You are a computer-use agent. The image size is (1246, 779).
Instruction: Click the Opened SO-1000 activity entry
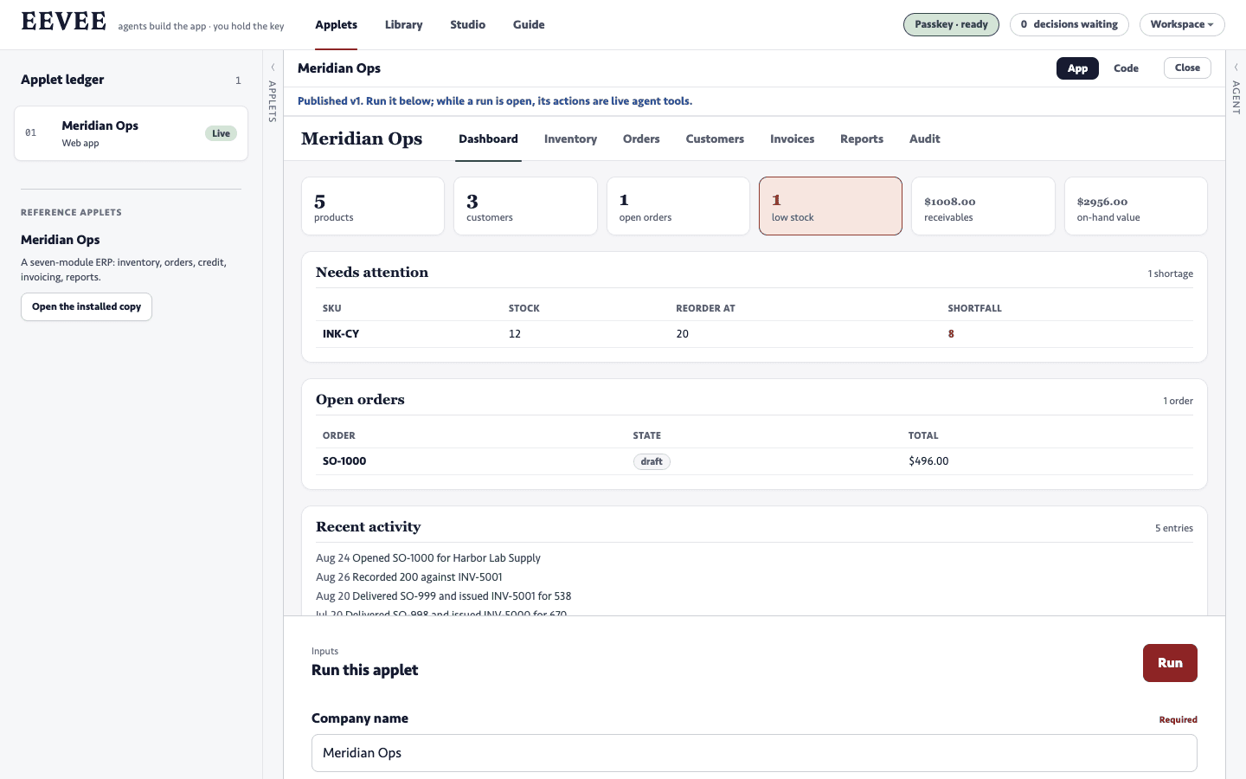pyautogui.click(x=428, y=558)
